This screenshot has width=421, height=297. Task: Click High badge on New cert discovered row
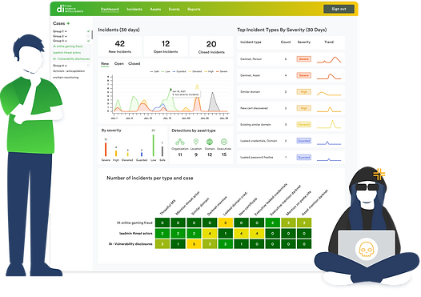[x=303, y=108]
